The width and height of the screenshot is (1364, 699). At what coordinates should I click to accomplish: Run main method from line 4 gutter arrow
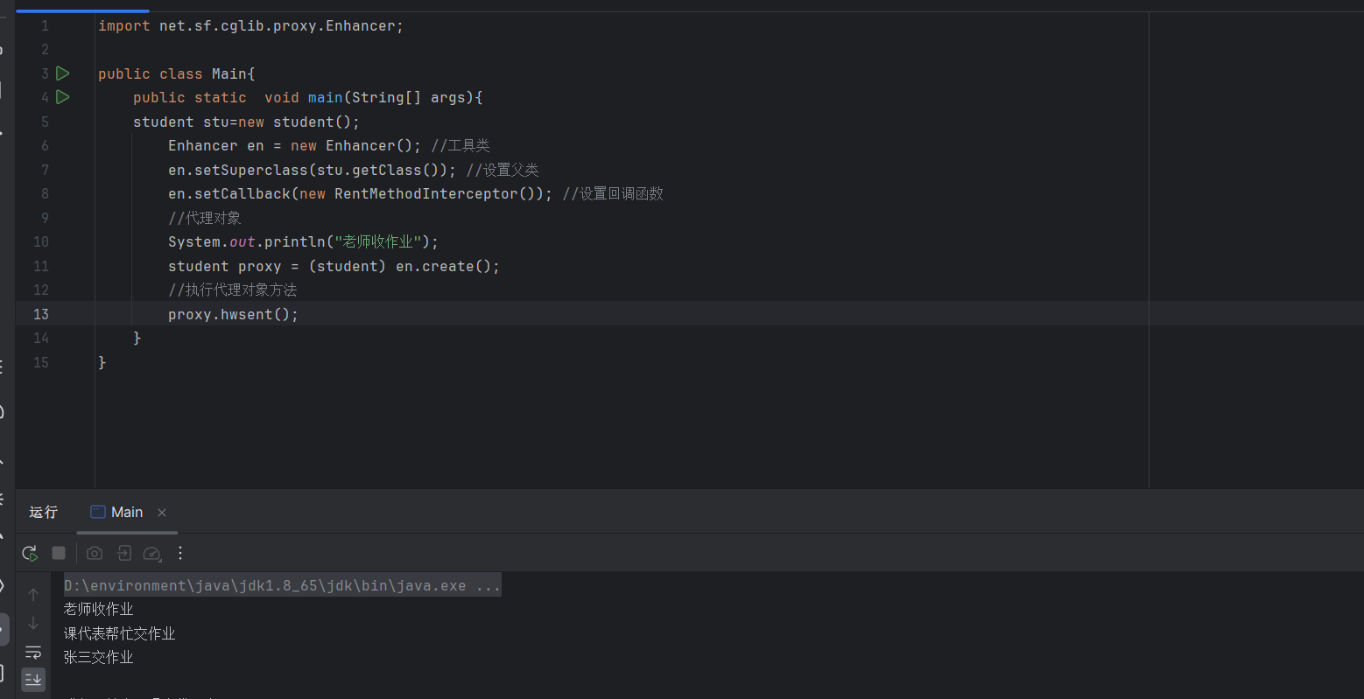63,97
